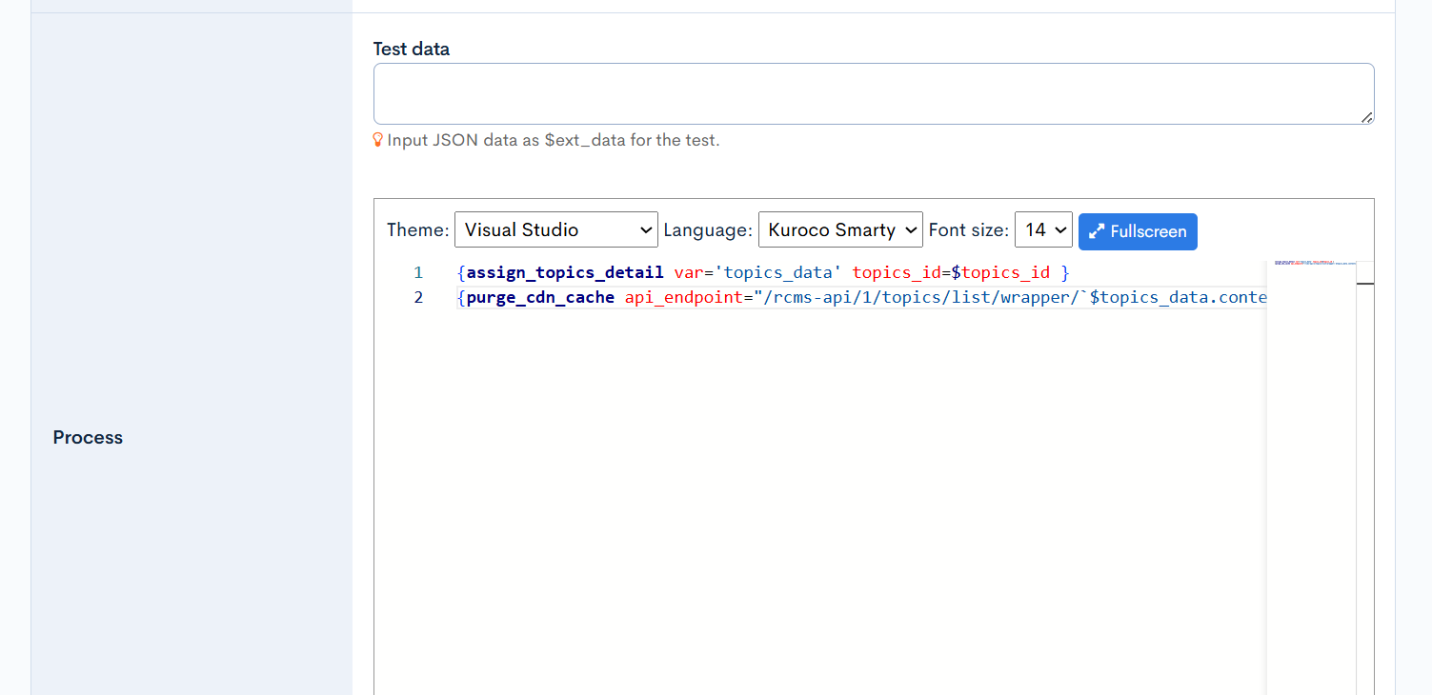Open the Font size dropdown showing 14

pos(1044,229)
